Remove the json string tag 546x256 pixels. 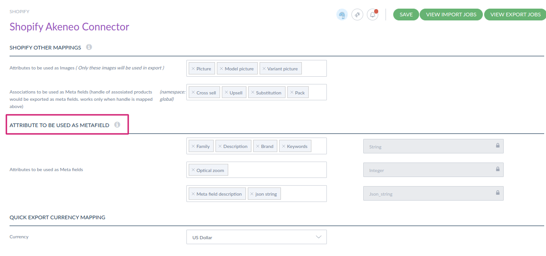tap(252, 194)
